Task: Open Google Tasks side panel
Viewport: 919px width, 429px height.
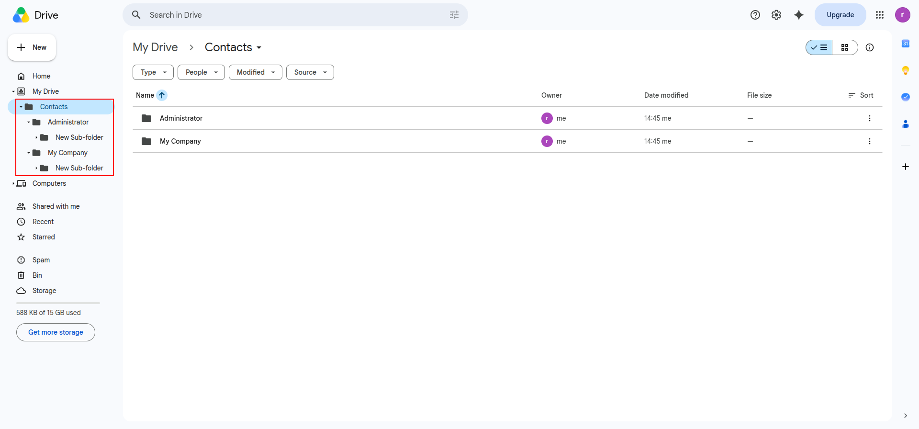Action: [906, 97]
